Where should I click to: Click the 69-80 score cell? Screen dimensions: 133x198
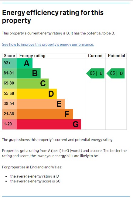tap(9, 84)
